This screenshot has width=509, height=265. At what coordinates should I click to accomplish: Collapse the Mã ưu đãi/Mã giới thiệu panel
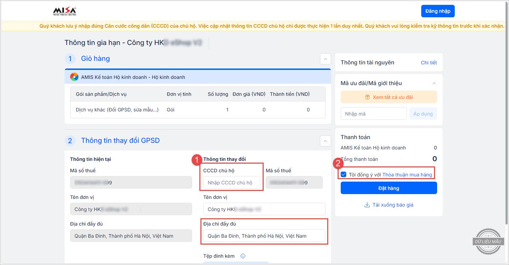(434, 83)
